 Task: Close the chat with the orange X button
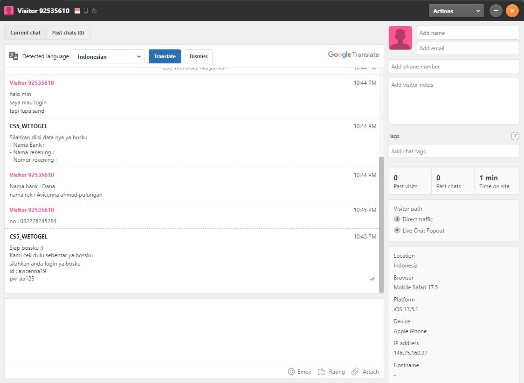pyautogui.click(x=512, y=11)
